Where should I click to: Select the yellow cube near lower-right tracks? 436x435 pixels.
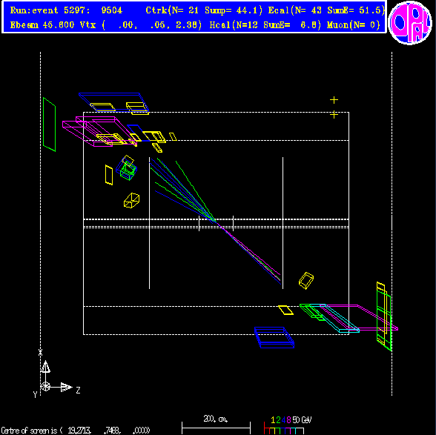click(x=306, y=280)
